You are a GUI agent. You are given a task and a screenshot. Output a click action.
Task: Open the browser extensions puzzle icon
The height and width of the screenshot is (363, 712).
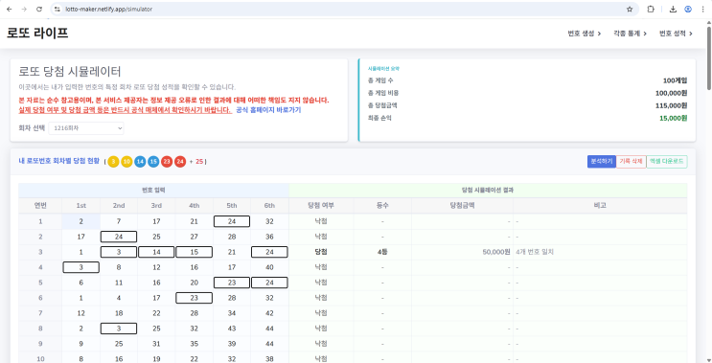point(651,9)
